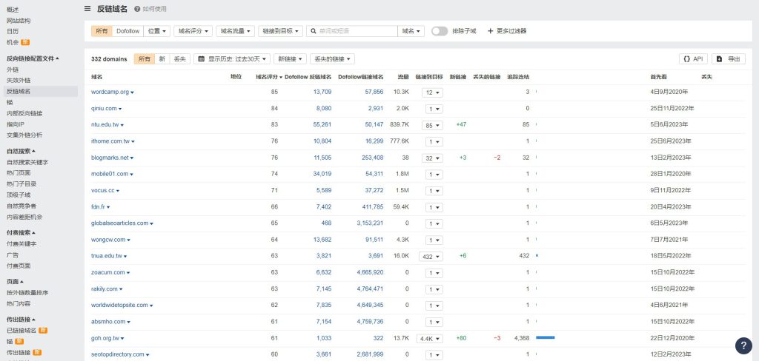Image resolution: width=759 pixels, height=361 pixels.
Task: Collapse the 自然搜索 sidebar section
Action: [21, 151]
